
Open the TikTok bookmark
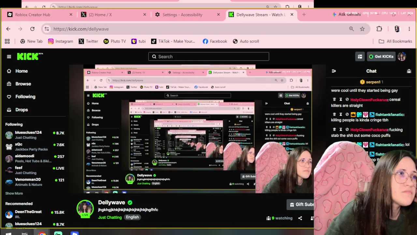(173, 41)
